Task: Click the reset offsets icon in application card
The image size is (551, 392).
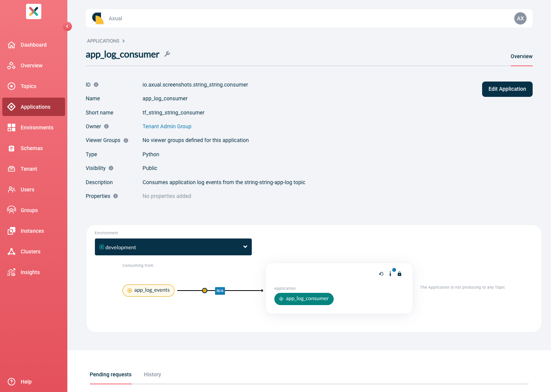Action: [x=381, y=274]
